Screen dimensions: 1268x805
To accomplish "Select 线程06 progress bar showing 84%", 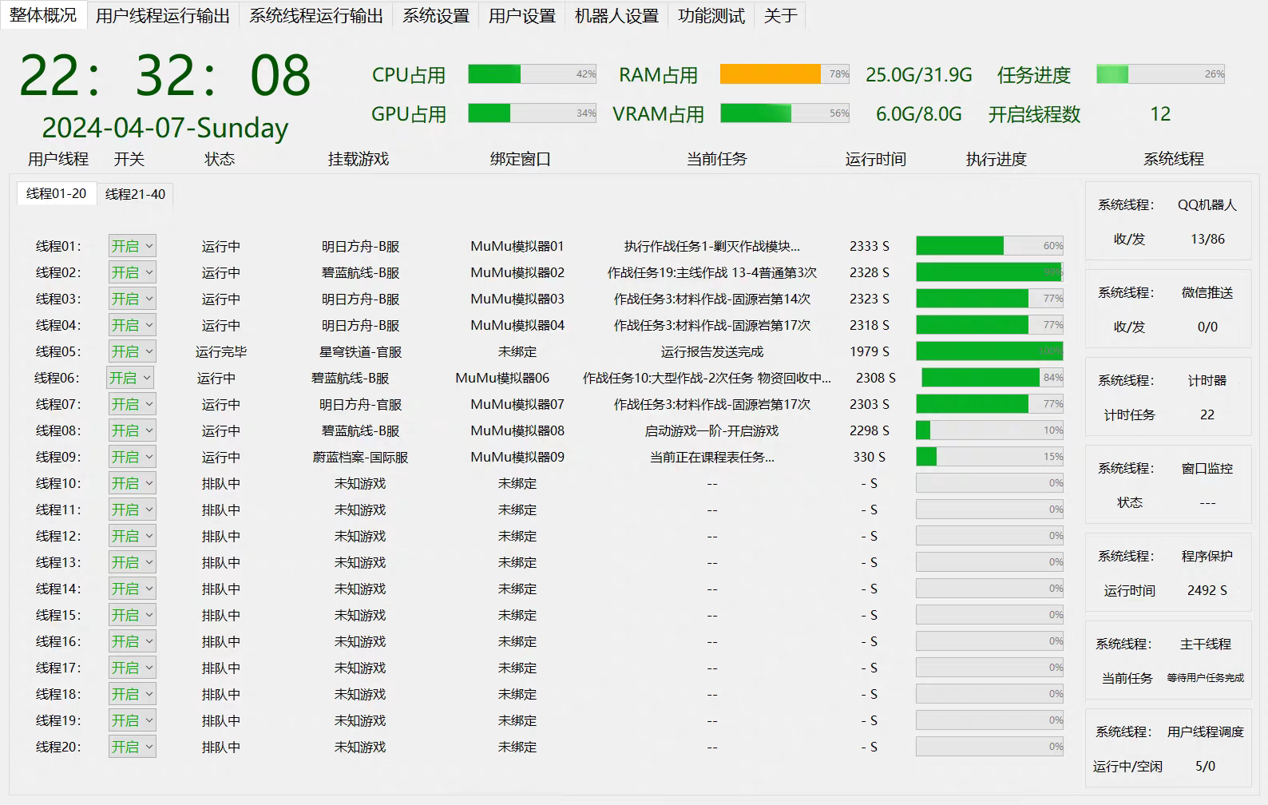I will coord(993,378).
